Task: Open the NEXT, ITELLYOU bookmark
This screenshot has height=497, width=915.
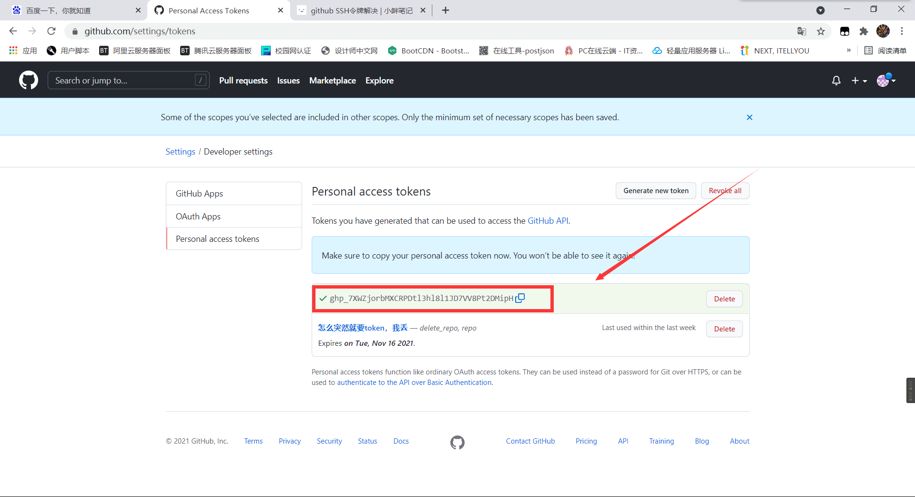Action: [774, 51]
